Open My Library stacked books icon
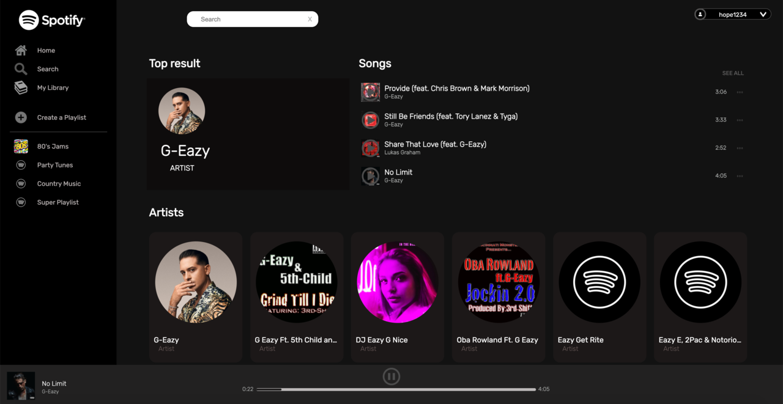Viewport: 783px width, 404px height. click(21, 87)
